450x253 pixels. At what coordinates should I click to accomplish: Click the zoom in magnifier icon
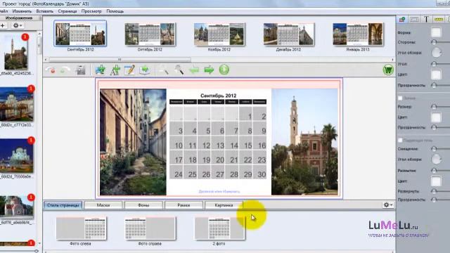179,70
